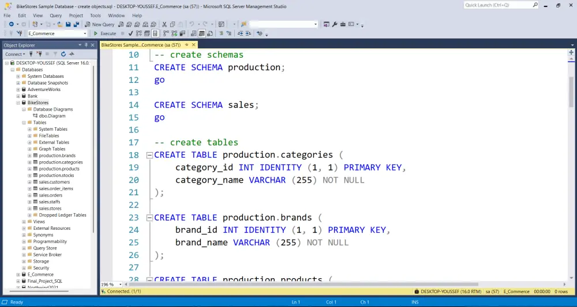Expand the System Databases folder
Image resolution: width=577 pixels, height=307 pixels.
[x=18, y=77]
